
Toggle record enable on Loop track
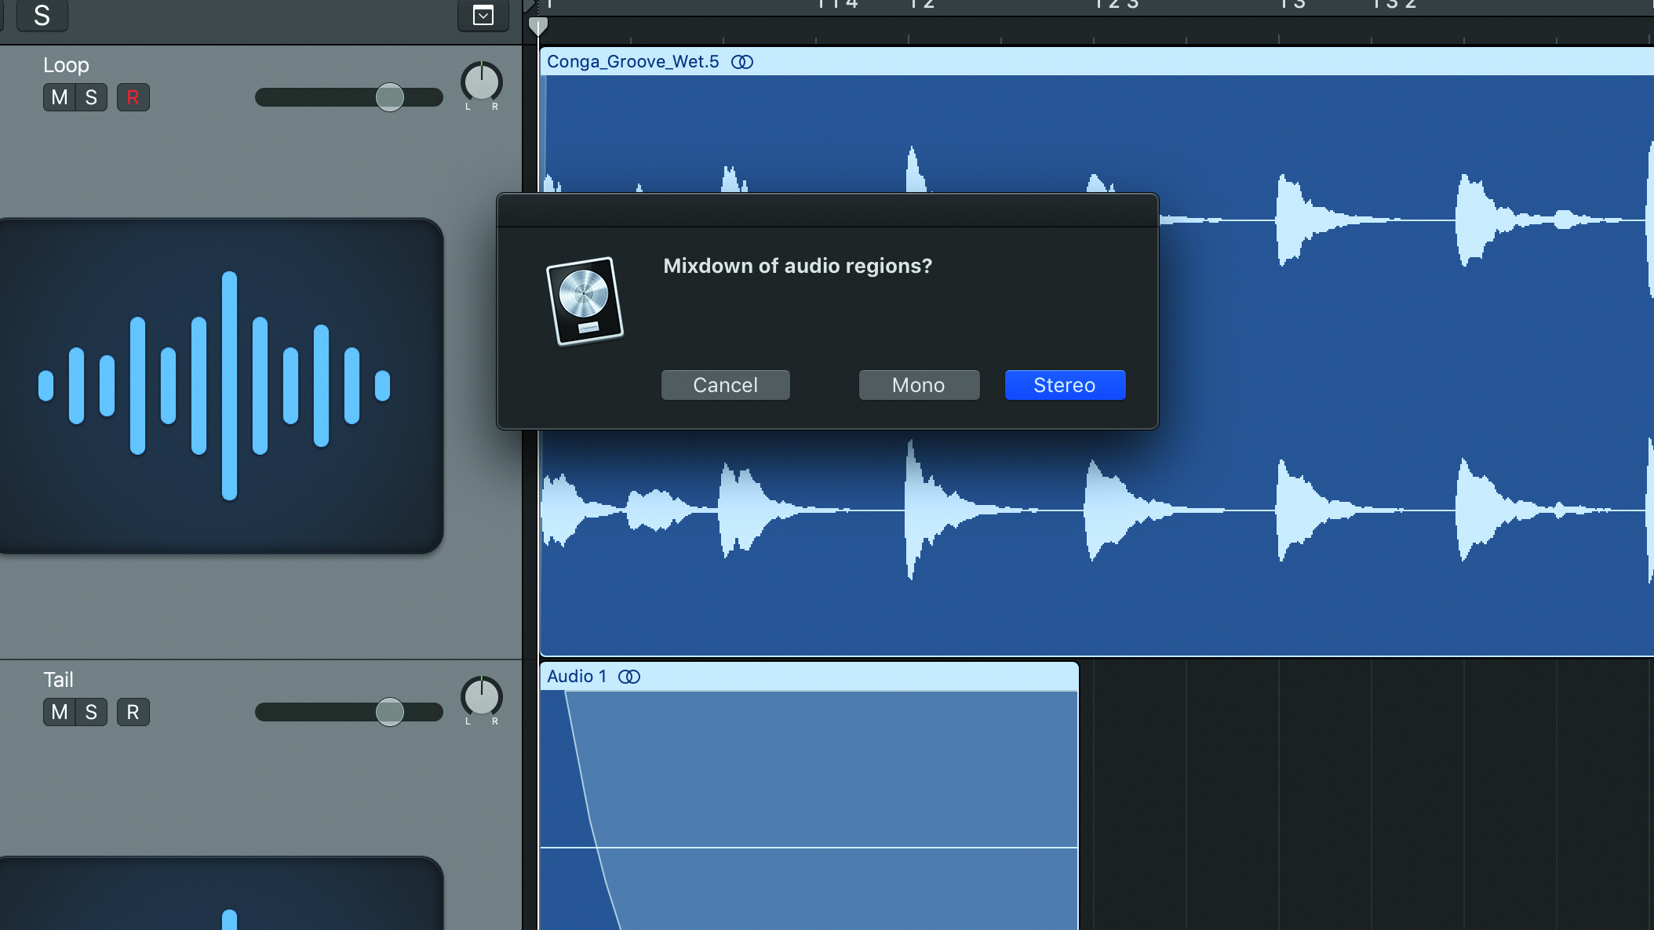[133, 97]
